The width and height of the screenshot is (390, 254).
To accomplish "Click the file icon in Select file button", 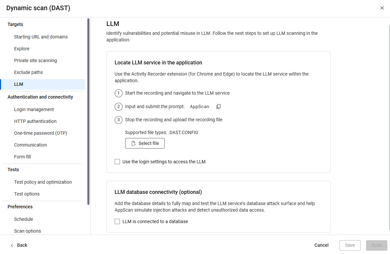I will point(133,143).
